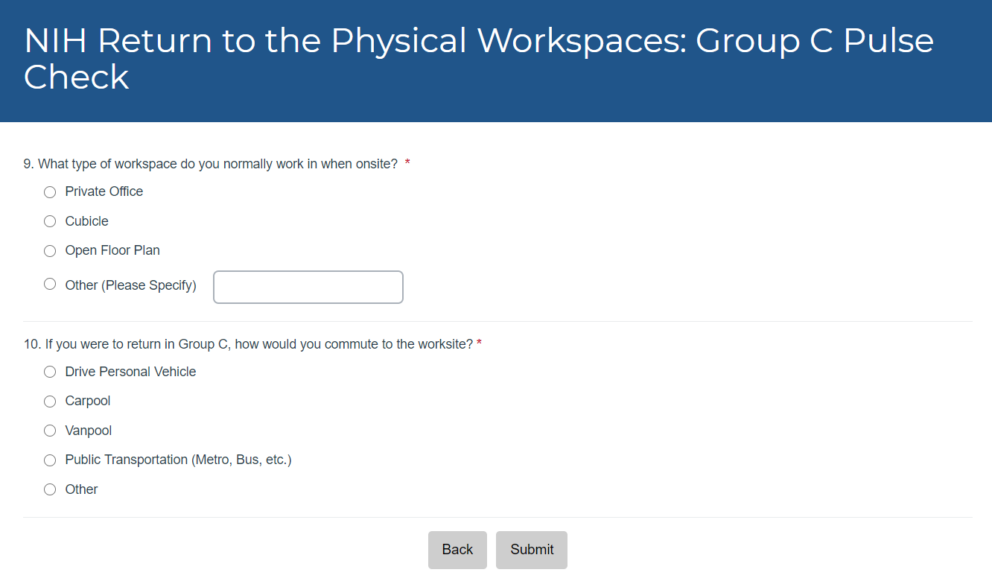Screen dimensions: 992x587
Task: Submit the survey form
Action: [x=532, y=550]
